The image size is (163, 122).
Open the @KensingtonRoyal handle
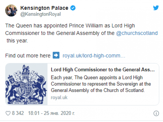tap(40, 14)
